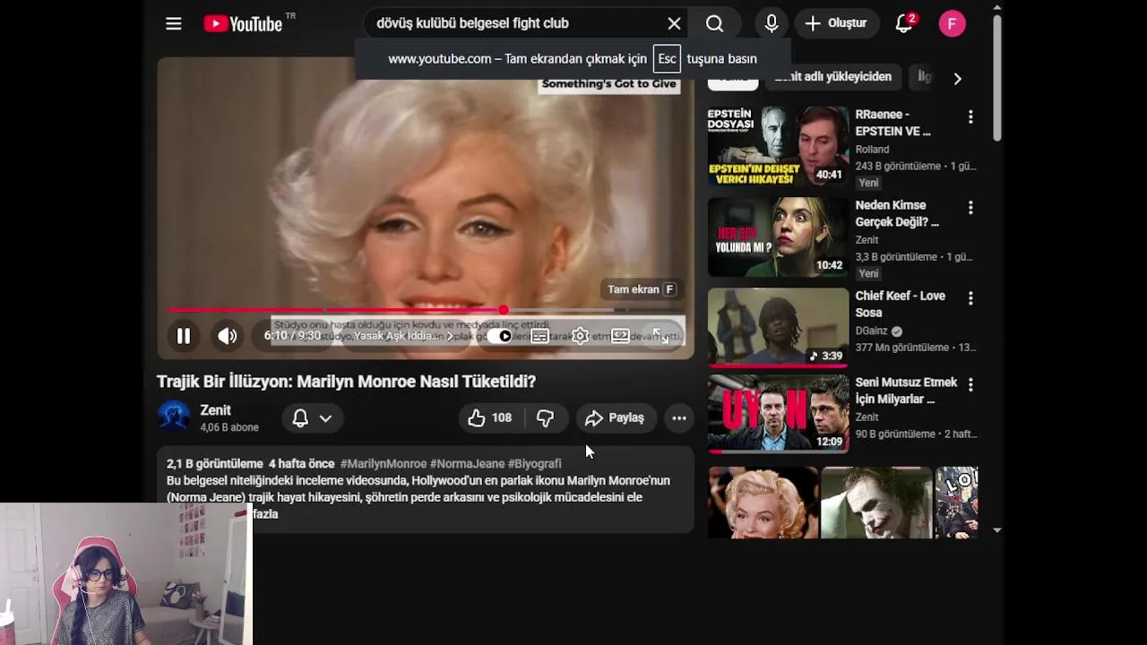Screen dimensions: 1147x645
Task: Open options for RRaenee EPSTEIN video
Action: [x=970, y=117]
